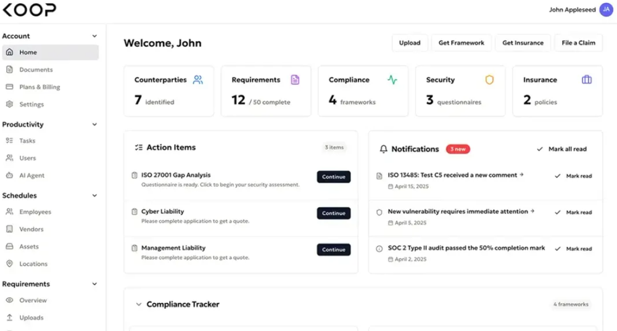This screenshot has height=331, width=617.
Task: Click the notifications bell icon
Action: 383,149
